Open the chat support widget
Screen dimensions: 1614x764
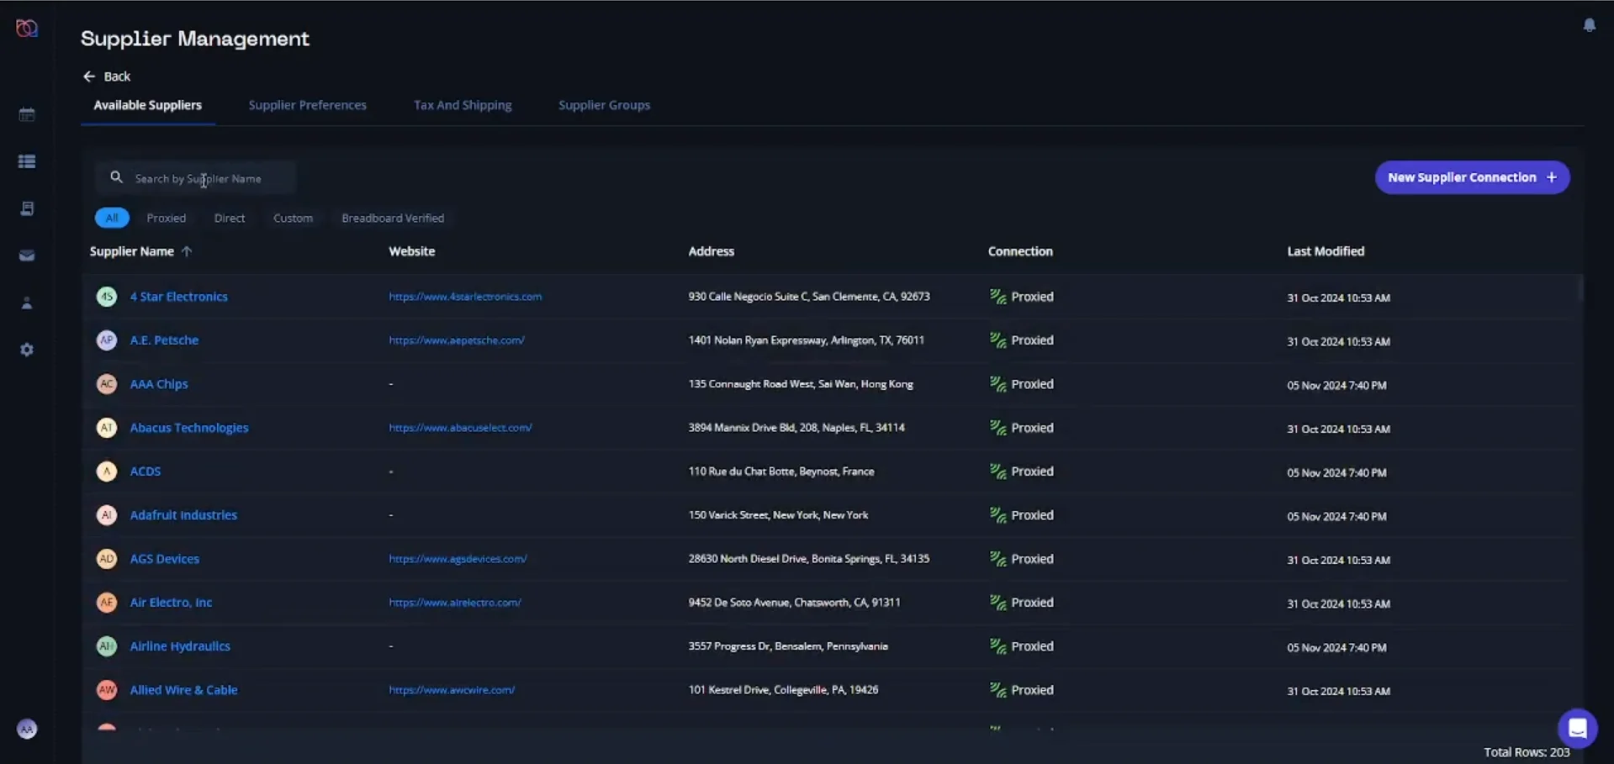(x=1577, y=728)
